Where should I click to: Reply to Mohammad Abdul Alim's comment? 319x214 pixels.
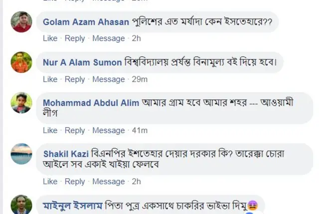pyautogui.click(x=75, y=130)
